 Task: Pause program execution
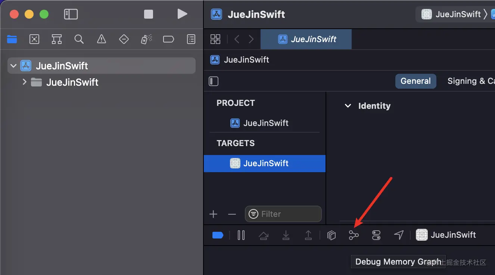(241, 235)
